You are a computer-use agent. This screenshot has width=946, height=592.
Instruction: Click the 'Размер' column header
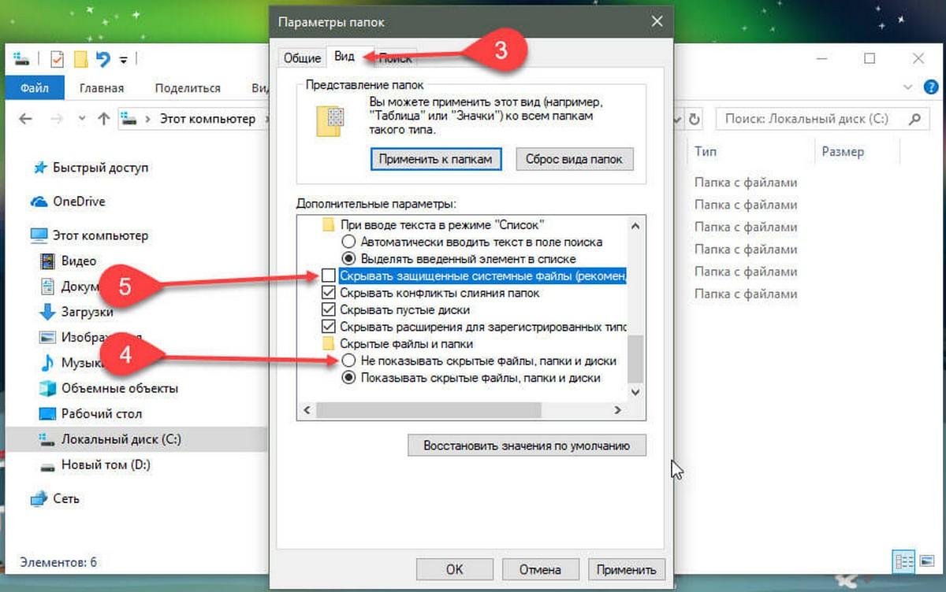(843, 151)
